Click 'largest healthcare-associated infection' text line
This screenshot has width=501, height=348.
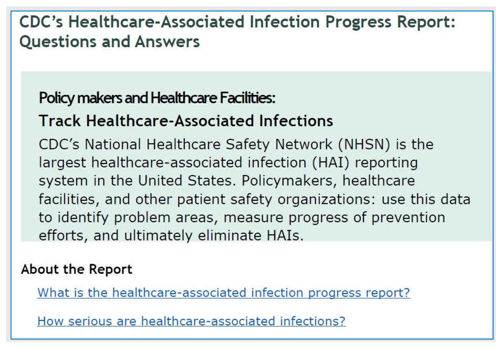pyautogui.click(x=173, y=162)
